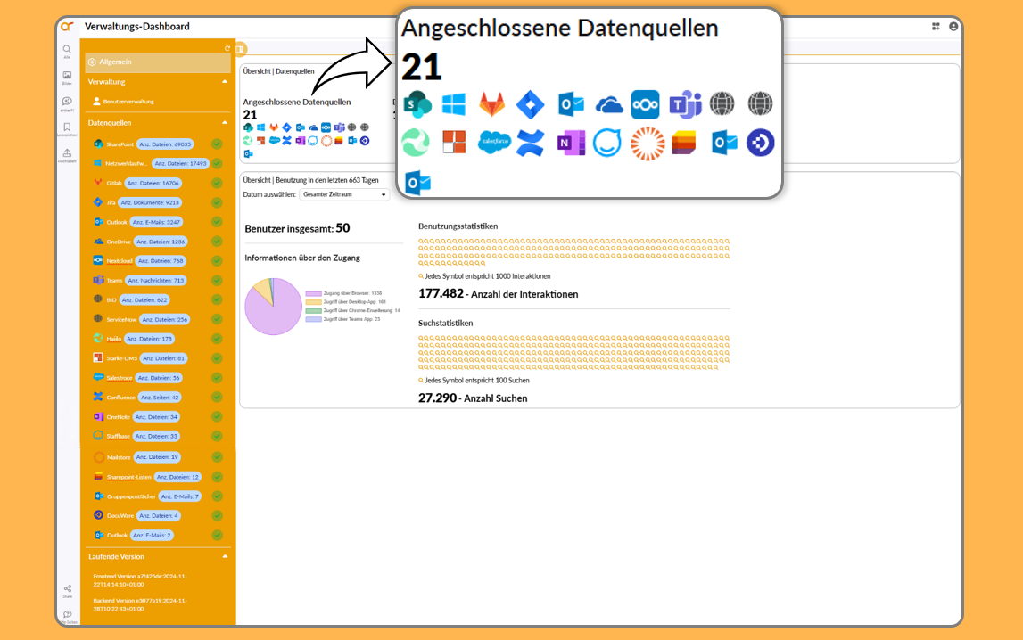Click '177.482 - Anzahl der Interaktionen'
This screenshot has width=1023, height=640.
(x=499, y=294)
